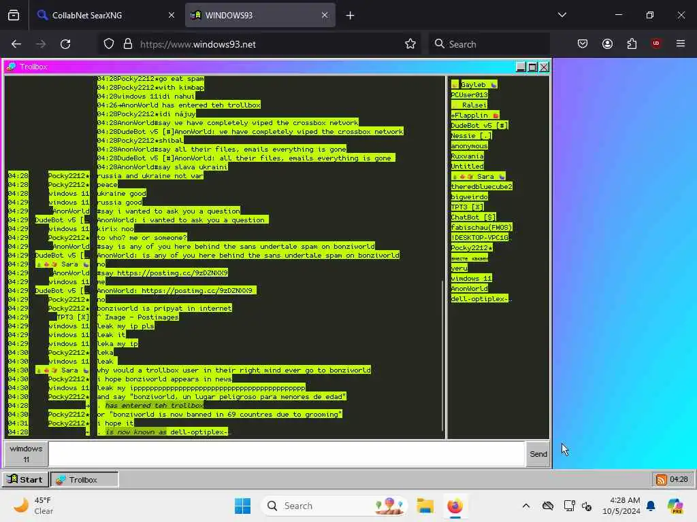The width and height of the screenshot is (697, 522).
Task: Select user veru in the user list
Action: point(459,268)
